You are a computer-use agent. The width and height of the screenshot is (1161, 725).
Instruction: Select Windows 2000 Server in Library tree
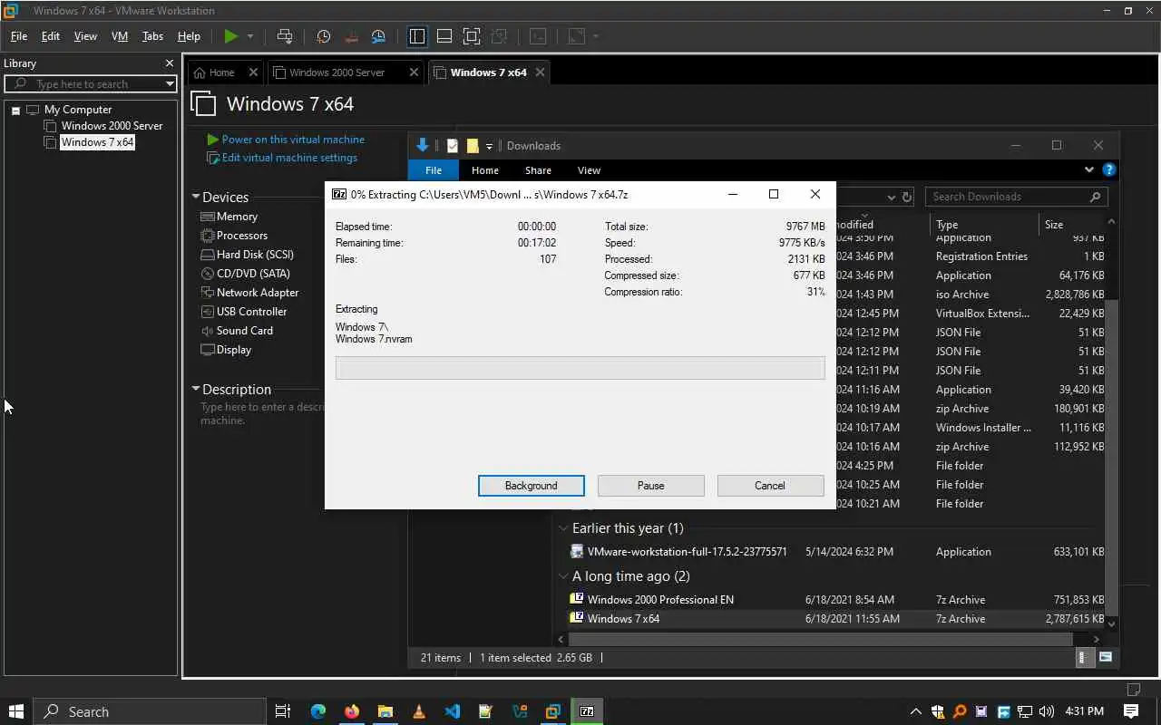[112, 126]
